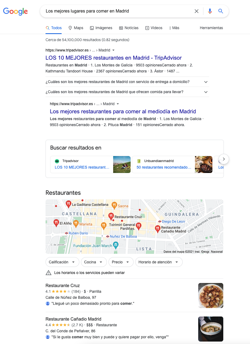Open the Calificación filter dropdown

[62, 262]
